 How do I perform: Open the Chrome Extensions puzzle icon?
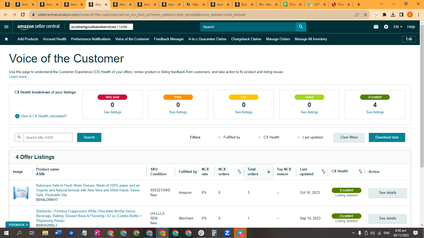pyautogui.click(x=384, y=15)
